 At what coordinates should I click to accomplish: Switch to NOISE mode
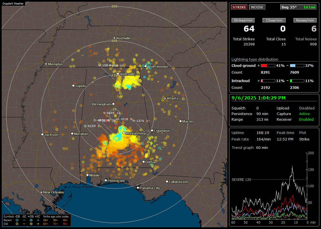257,7
